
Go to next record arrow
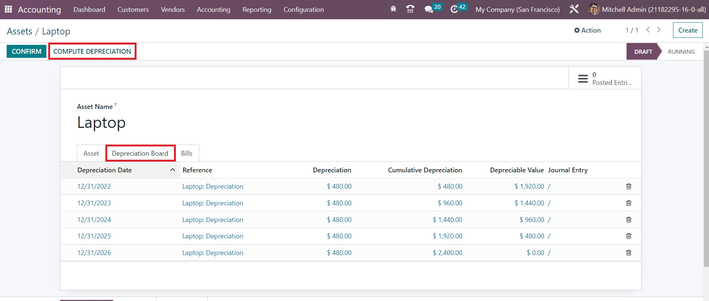pyautogui.click(x=659, y=30)
